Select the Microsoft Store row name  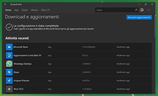(21, 47)
